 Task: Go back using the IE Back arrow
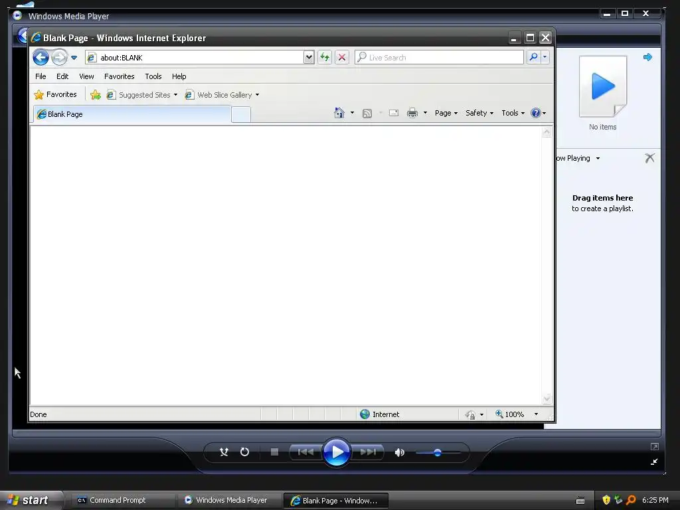tap(41, 57)
